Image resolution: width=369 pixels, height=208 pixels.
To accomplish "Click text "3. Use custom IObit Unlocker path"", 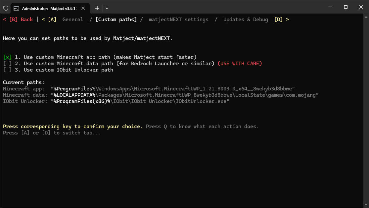I will 64,70.
